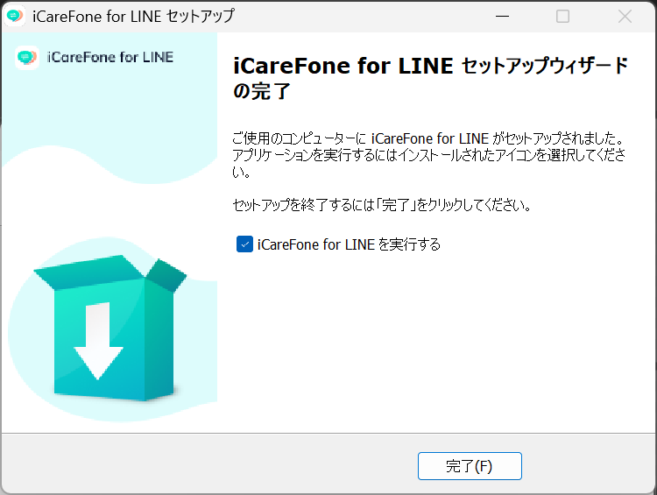Click heading iCareFone for LINE セットアップウィザードの完了
The image size is (657, 495).
(x=431, y=78)
